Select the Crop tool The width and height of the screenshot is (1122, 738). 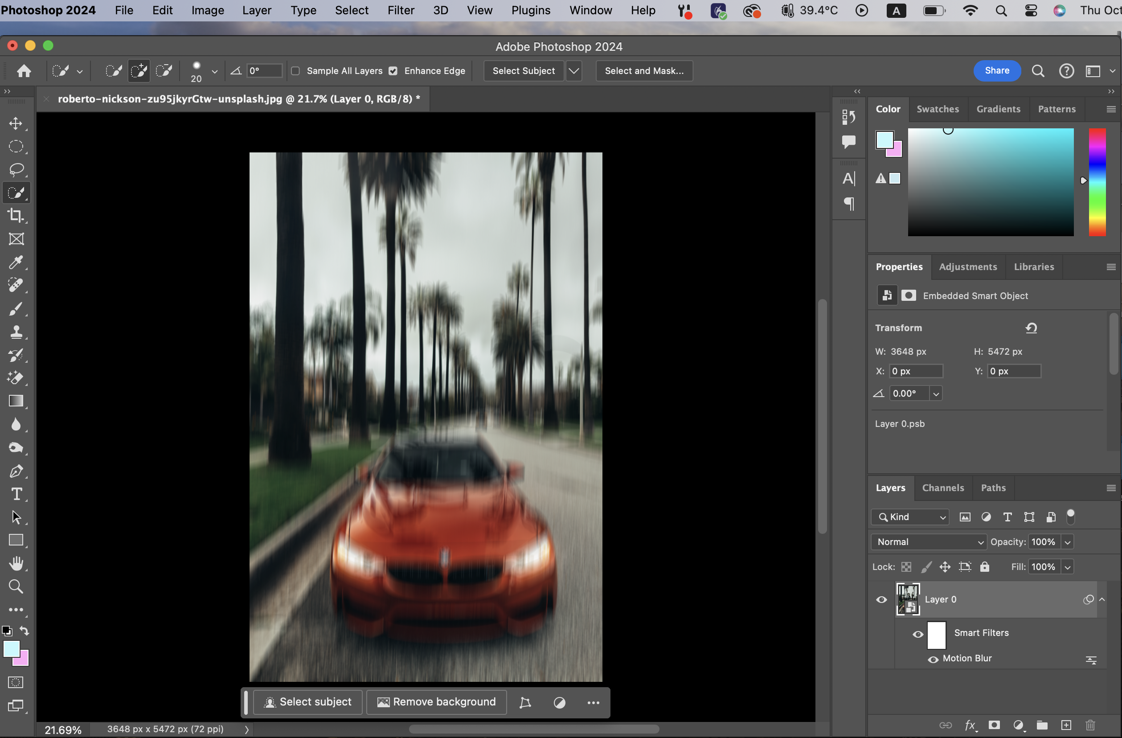tap(16, 216)
